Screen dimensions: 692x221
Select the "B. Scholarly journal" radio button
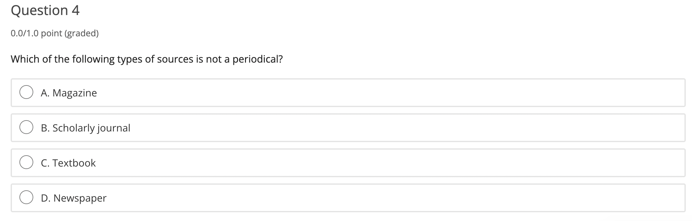[x=27, y=127]
